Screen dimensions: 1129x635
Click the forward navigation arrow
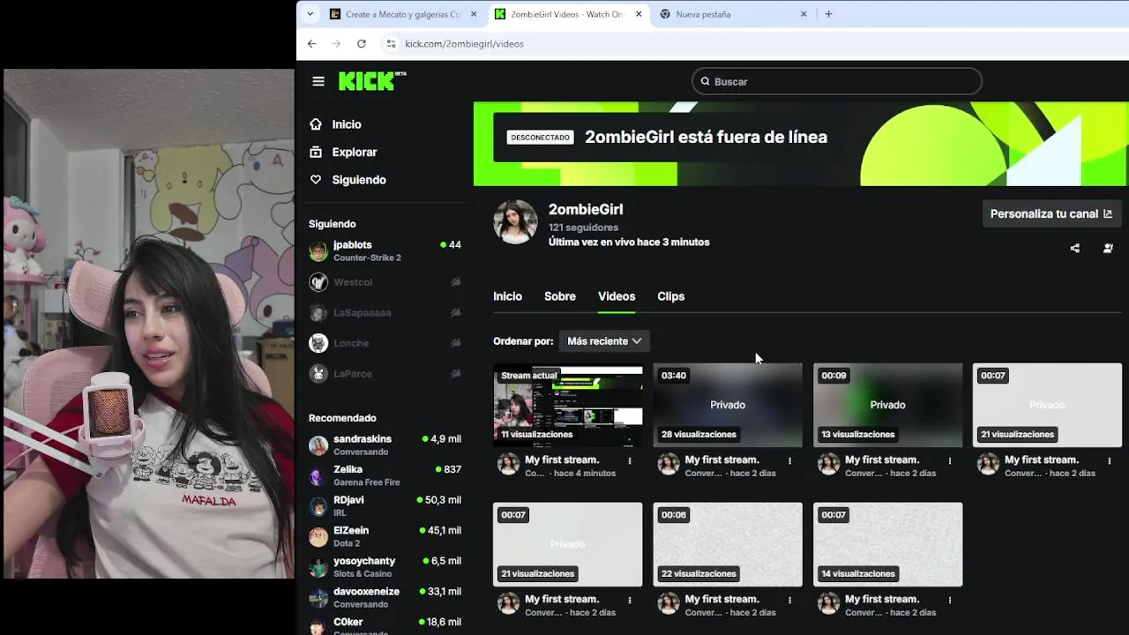(336, 43)
